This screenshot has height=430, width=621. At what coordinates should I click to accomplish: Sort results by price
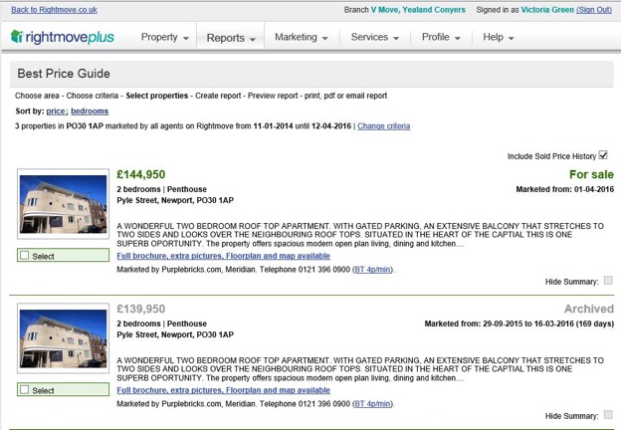55,111
